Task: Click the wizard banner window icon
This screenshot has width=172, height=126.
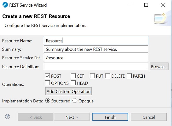Action: click(x=160, y=18)
